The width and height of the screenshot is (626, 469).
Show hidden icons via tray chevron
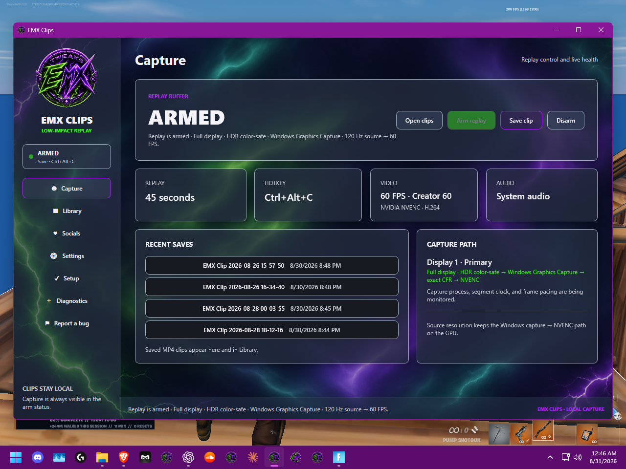tap(550, 457)
